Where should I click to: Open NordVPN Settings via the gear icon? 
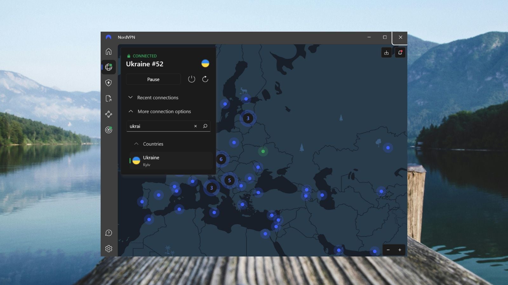pyautogui.click(x=109, y=249)
